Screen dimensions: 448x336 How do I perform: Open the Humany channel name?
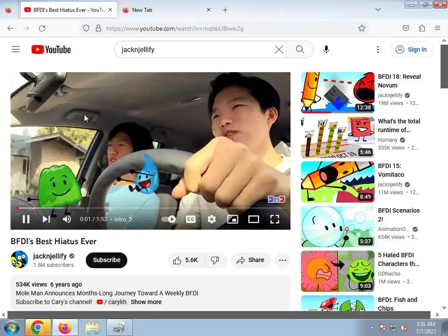pos(388,140)
